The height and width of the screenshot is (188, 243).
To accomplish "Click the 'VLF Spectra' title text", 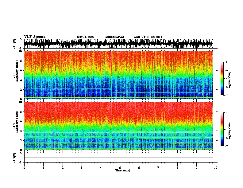I will [x=35, y=37].
